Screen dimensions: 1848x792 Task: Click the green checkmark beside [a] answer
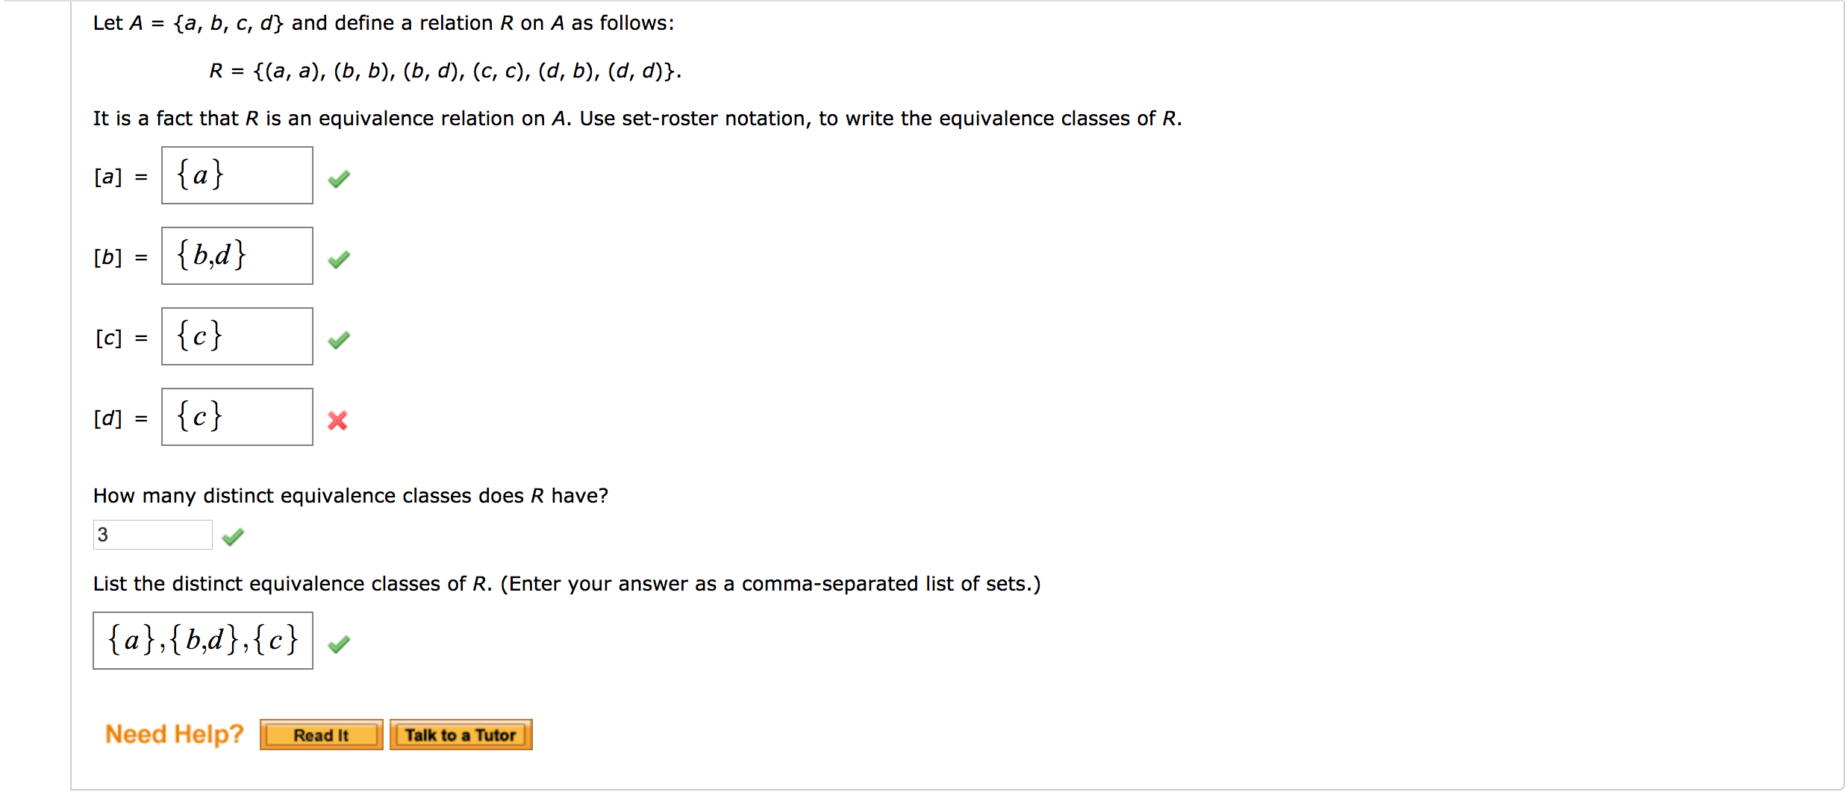[x=340, y=178]
